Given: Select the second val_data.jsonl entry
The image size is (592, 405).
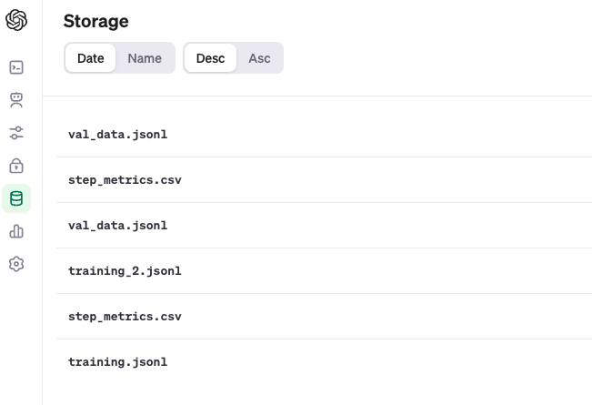Looking at the screenshot, I should (118, 226).
